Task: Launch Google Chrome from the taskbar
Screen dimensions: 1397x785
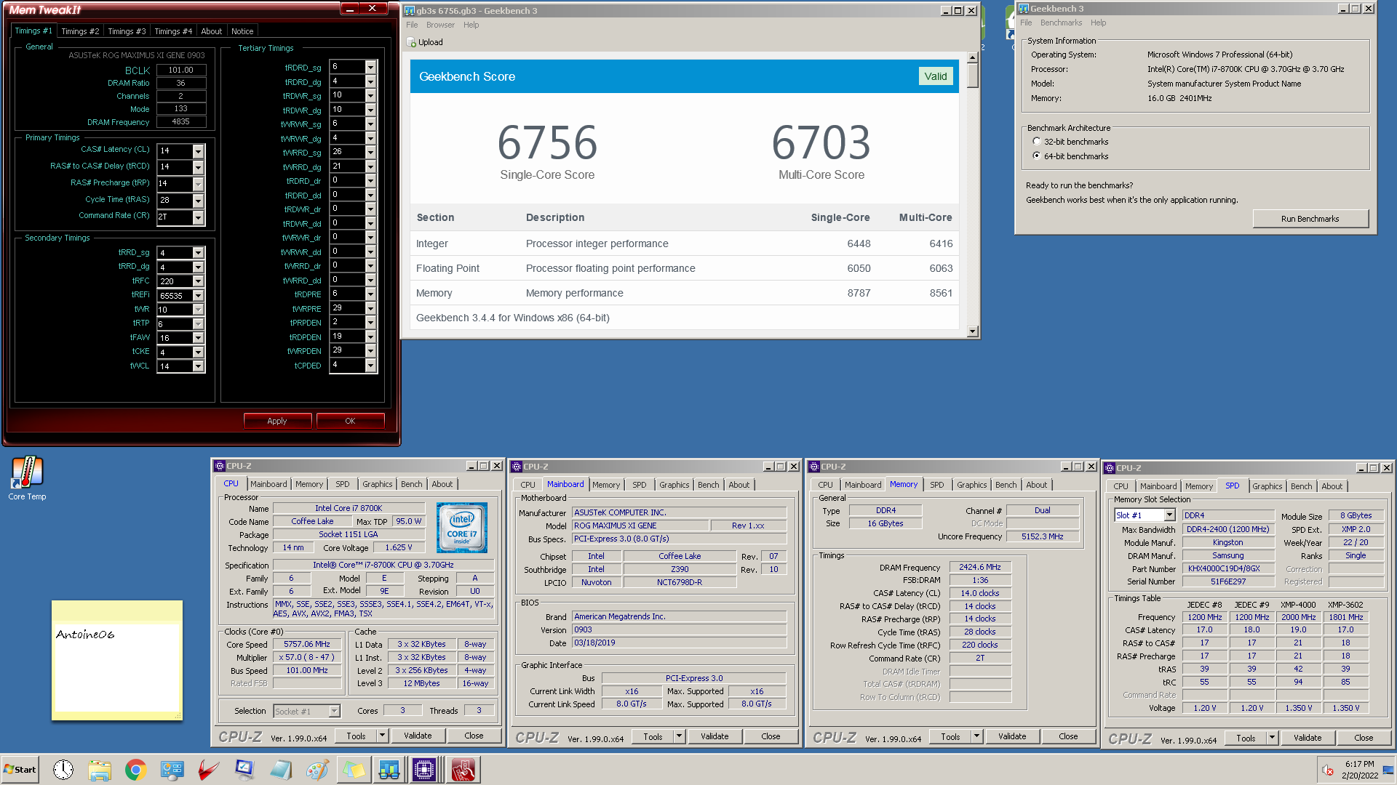Action: pyautogui.click(x=135, y=769)
